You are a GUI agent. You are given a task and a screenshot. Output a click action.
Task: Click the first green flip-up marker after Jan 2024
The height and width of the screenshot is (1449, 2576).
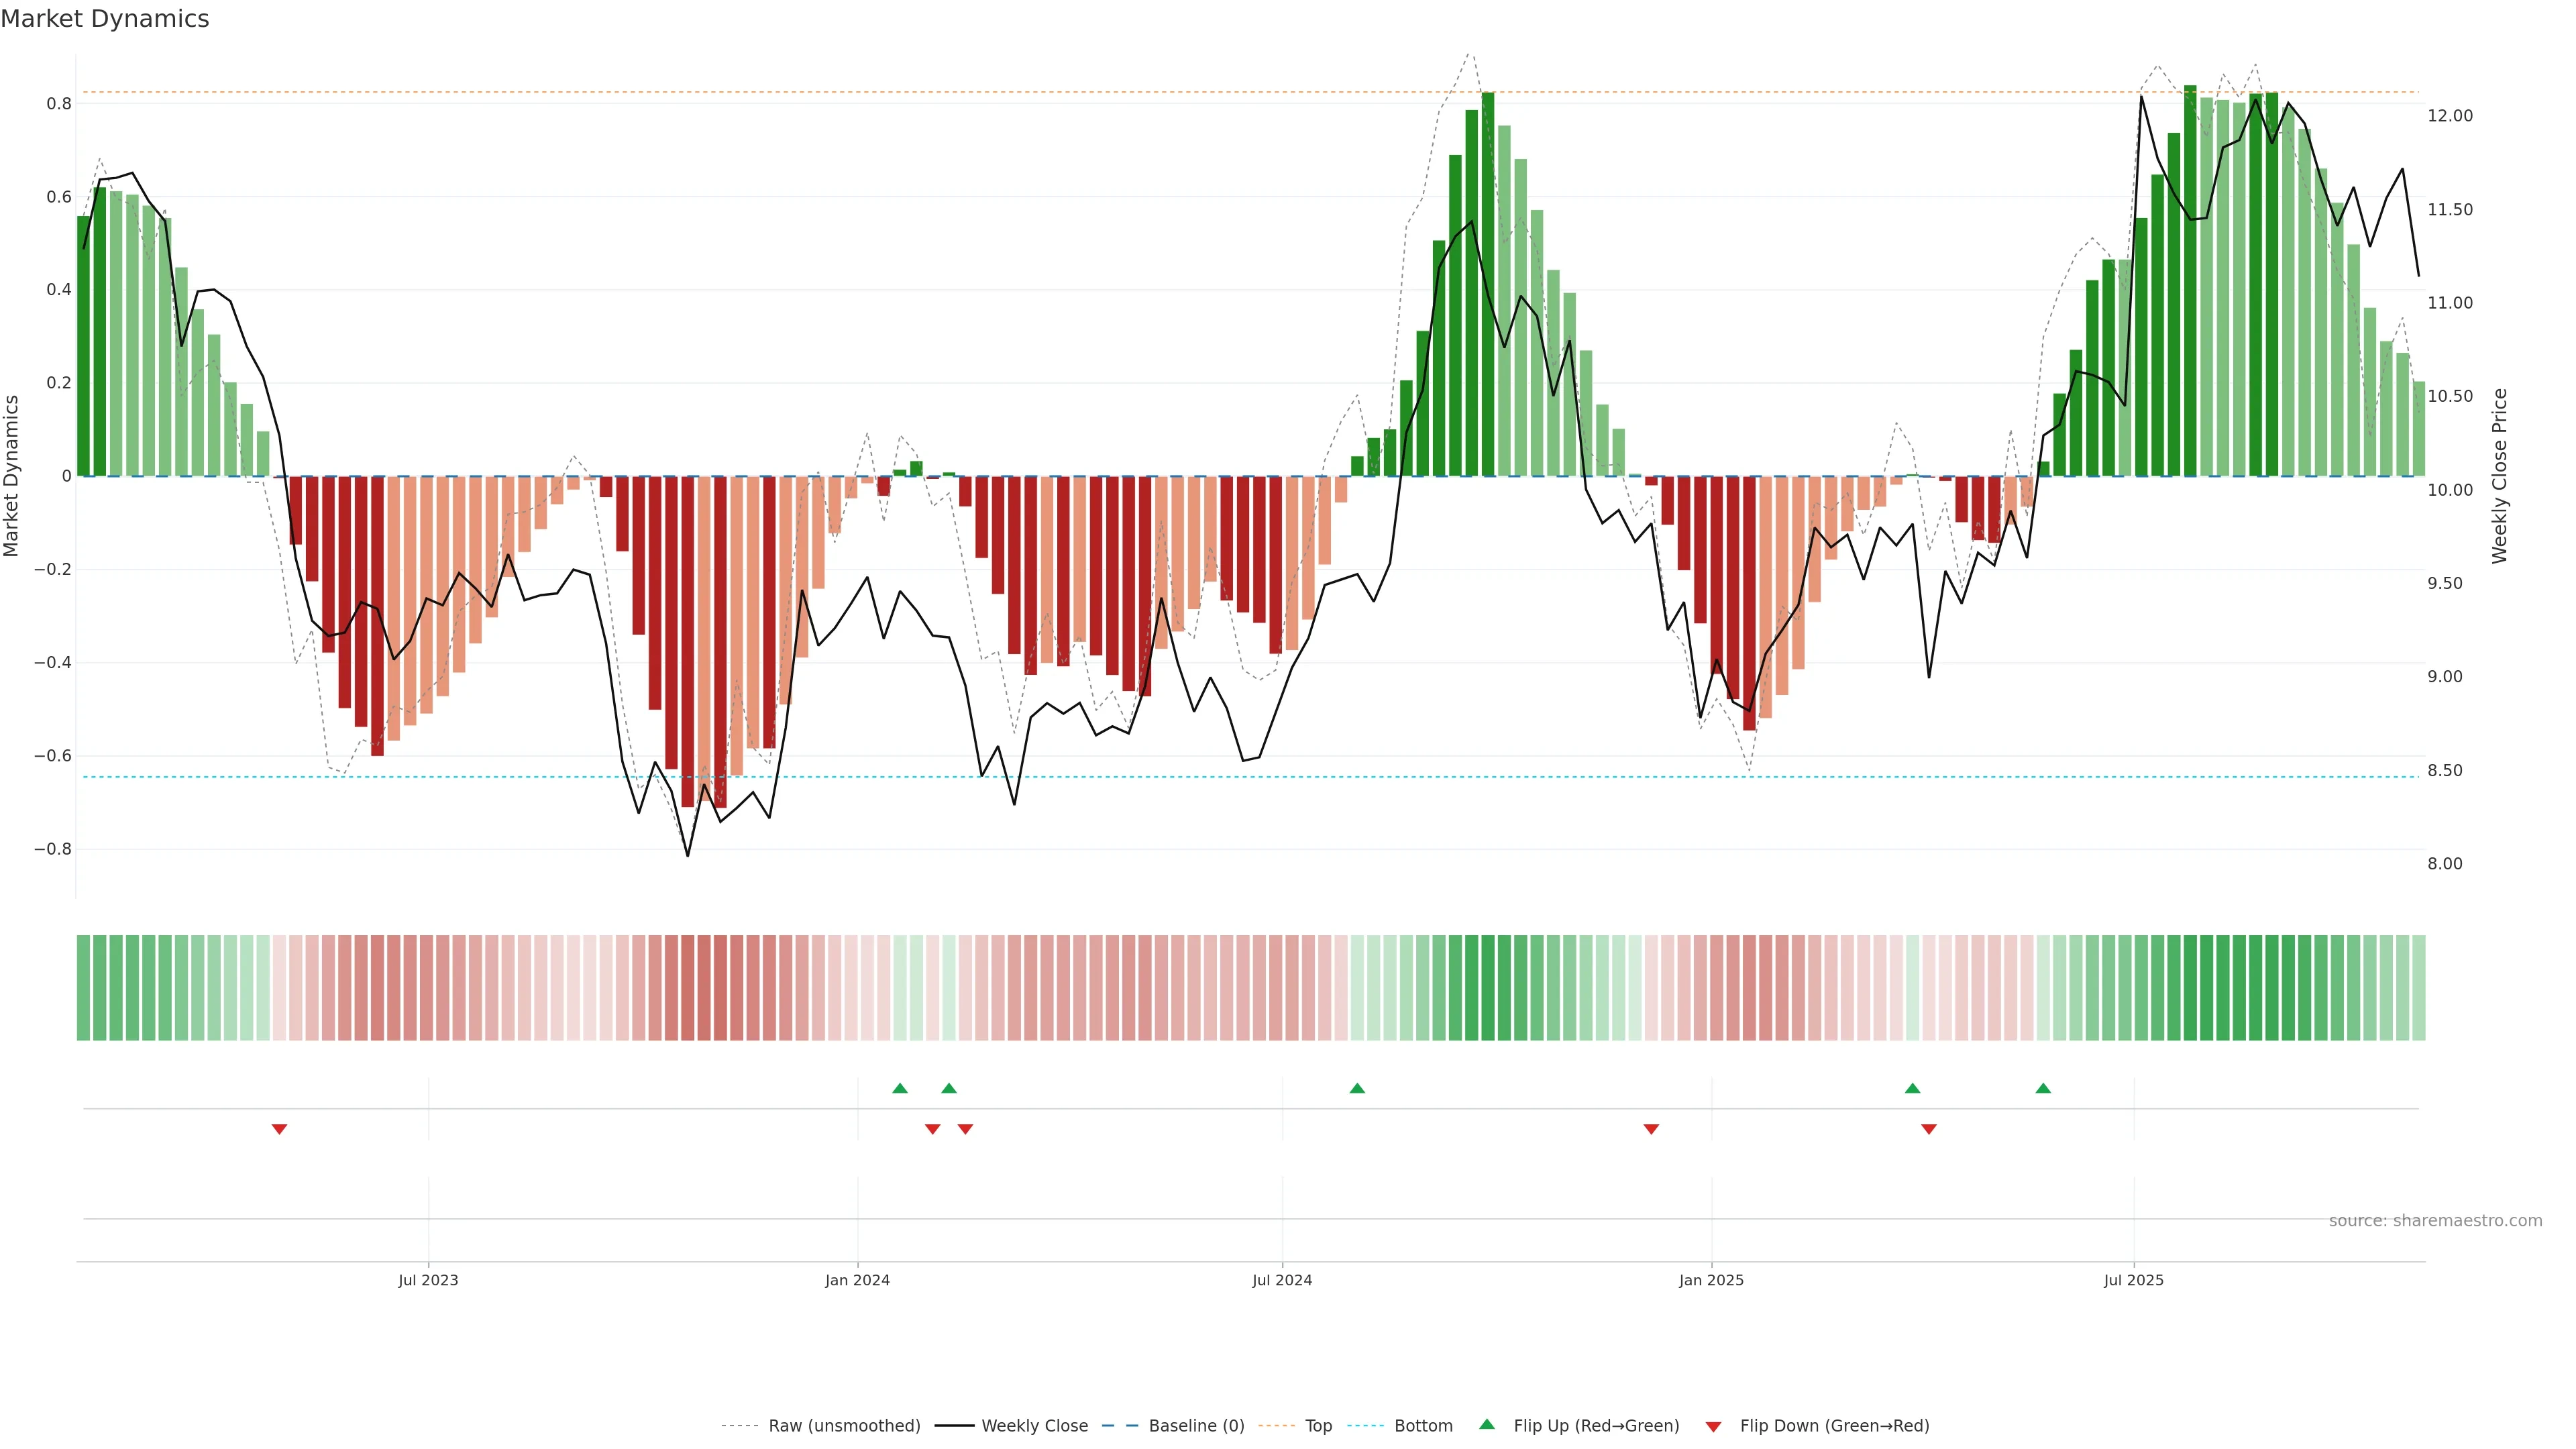[x=900, y=1088]
